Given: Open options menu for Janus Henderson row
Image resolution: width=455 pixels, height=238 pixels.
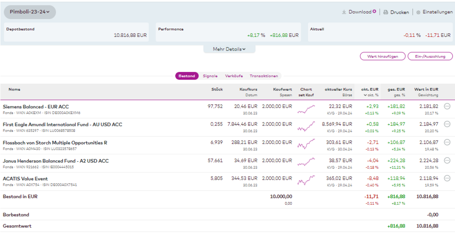Looking at the screenshot, I should point(447,161).
